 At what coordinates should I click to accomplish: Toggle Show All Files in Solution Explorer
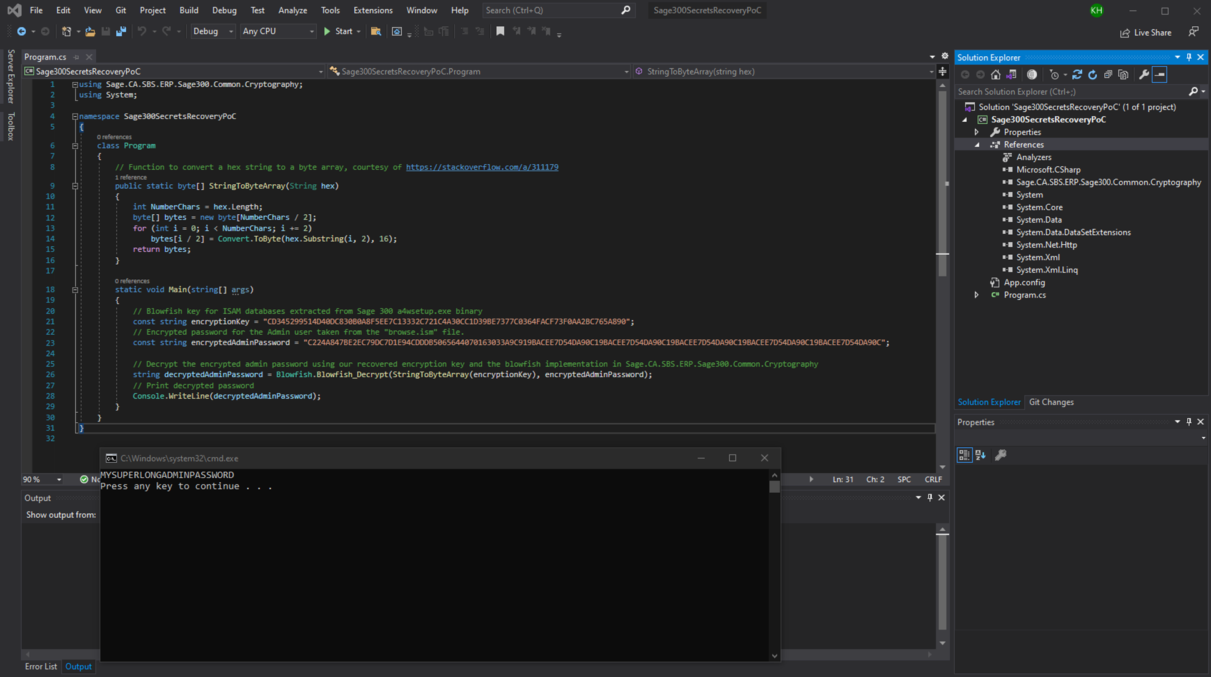1123,74
